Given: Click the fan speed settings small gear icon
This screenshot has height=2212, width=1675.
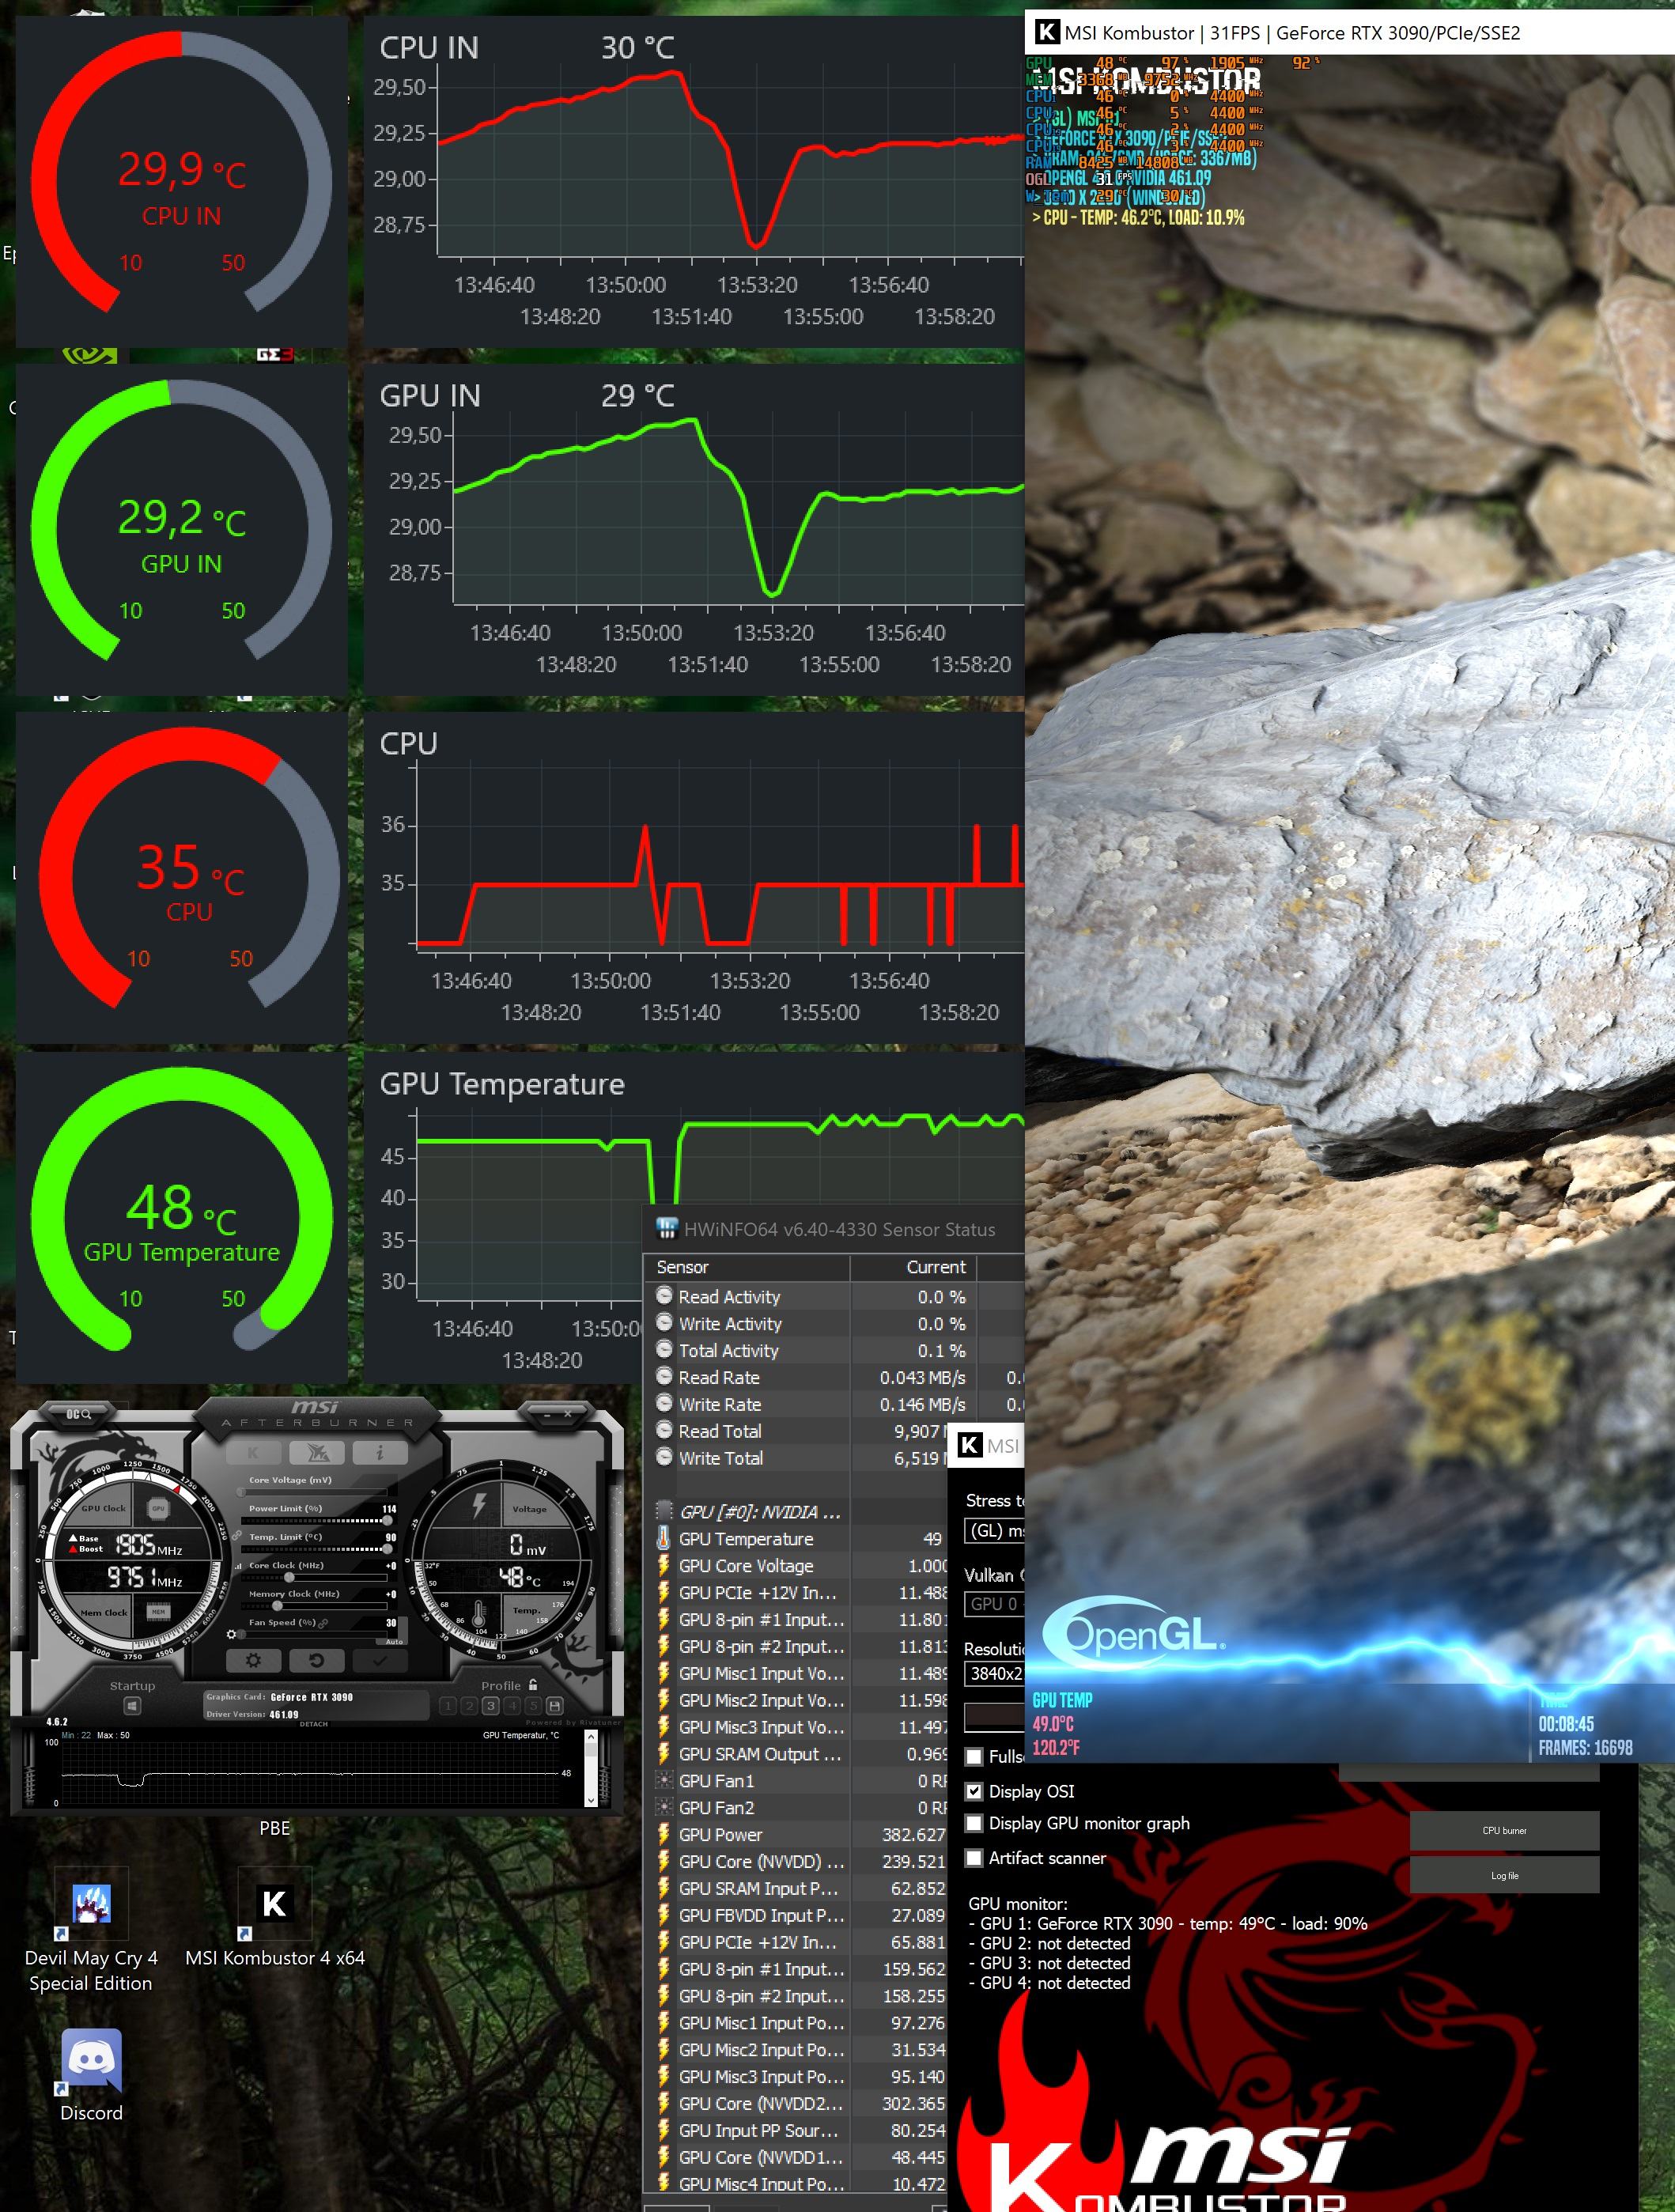Looking at the screenshot, I should click(231, 1635).
